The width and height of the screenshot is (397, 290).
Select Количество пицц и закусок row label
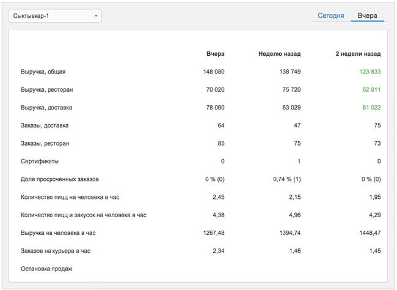click(84, 215)
